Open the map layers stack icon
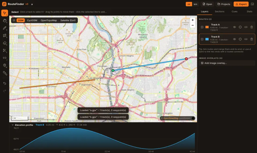The image size is (257, 153). tap(14, 20)
